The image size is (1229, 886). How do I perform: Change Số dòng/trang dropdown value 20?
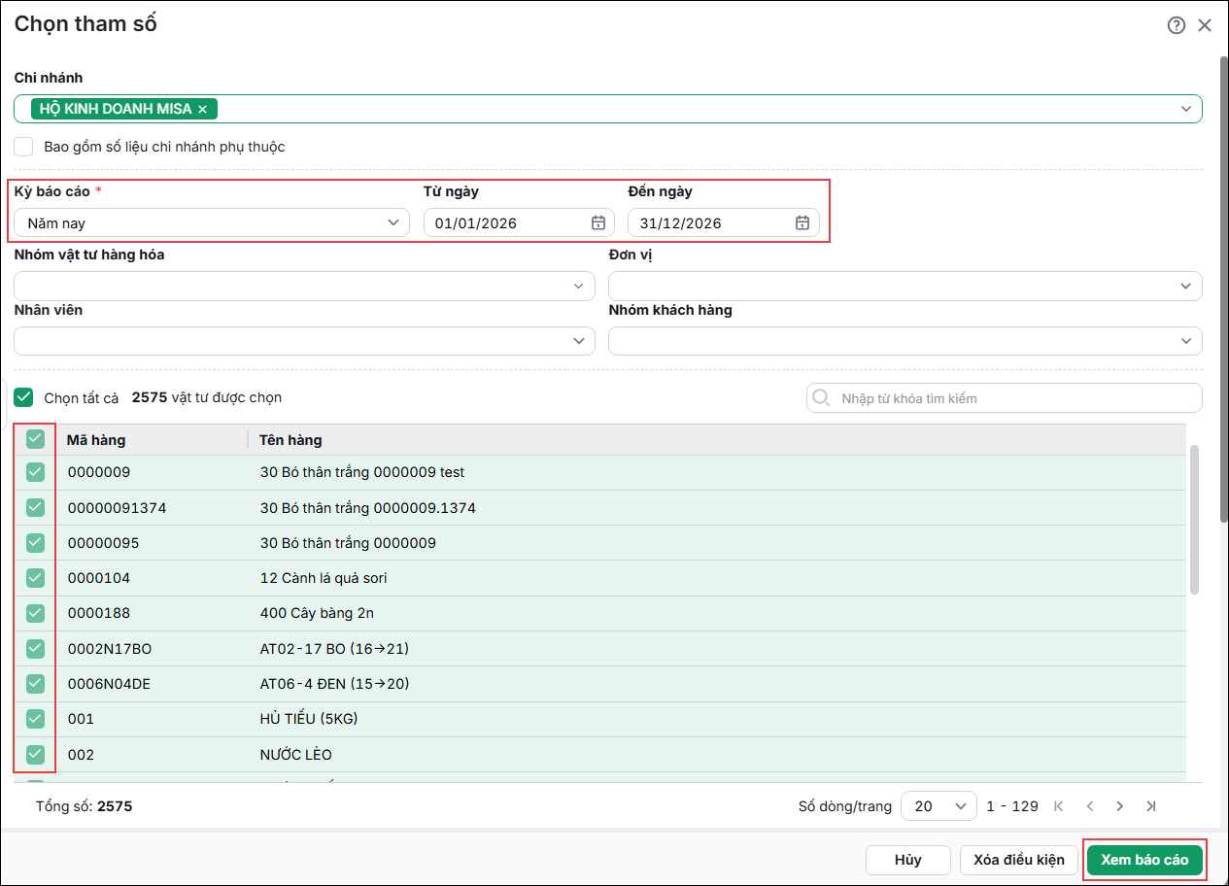point(939,805)
